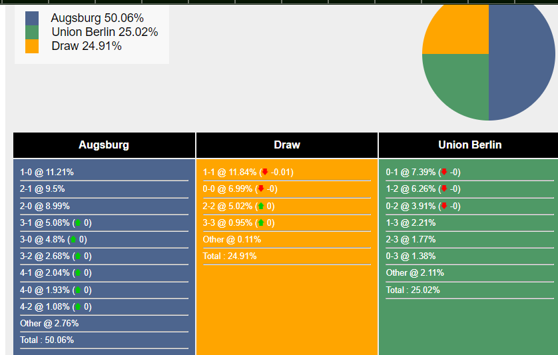Screen dimensions: 558x355
Task: Click the red down arrow beside 1-1 @ 11.84%
Action: 264,173
